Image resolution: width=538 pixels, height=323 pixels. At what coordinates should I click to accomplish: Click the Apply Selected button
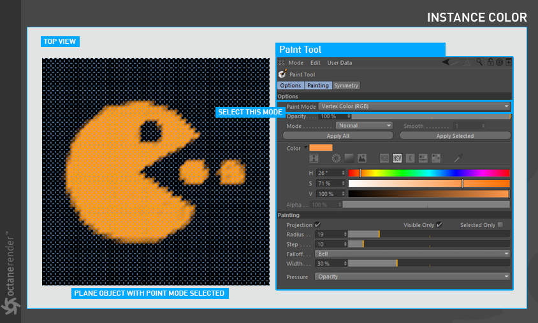pos(455,136)
